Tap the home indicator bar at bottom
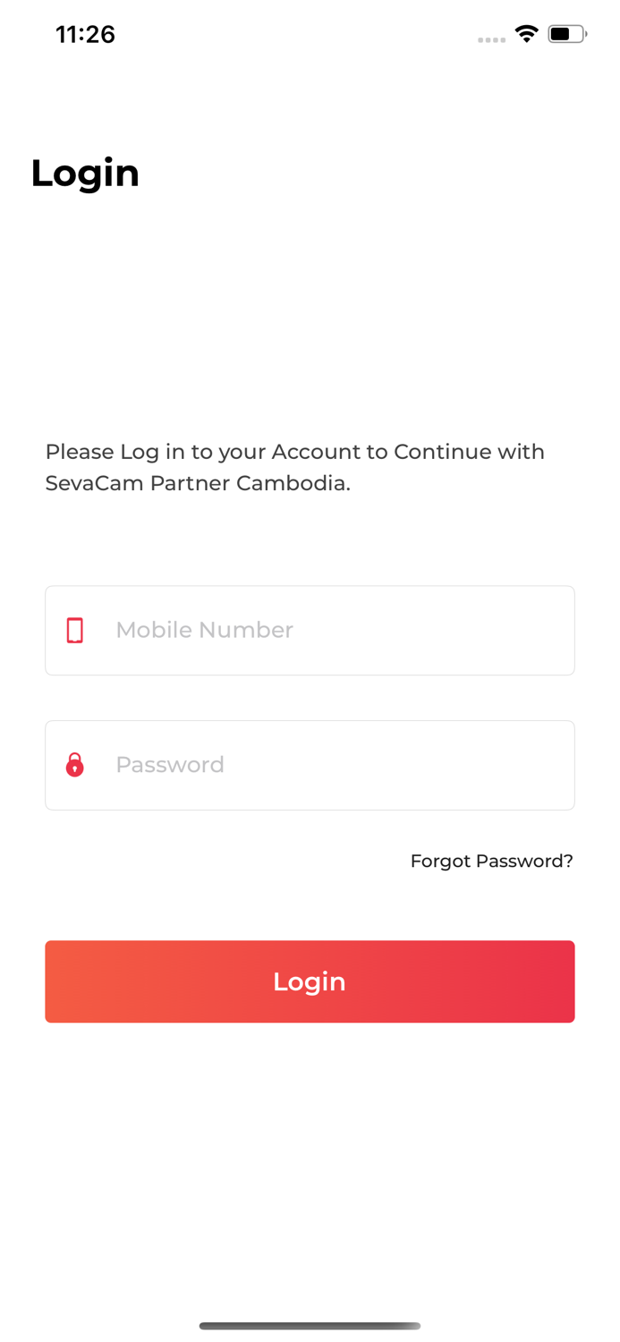The image size is (620, 1342). coord(310,1326)
